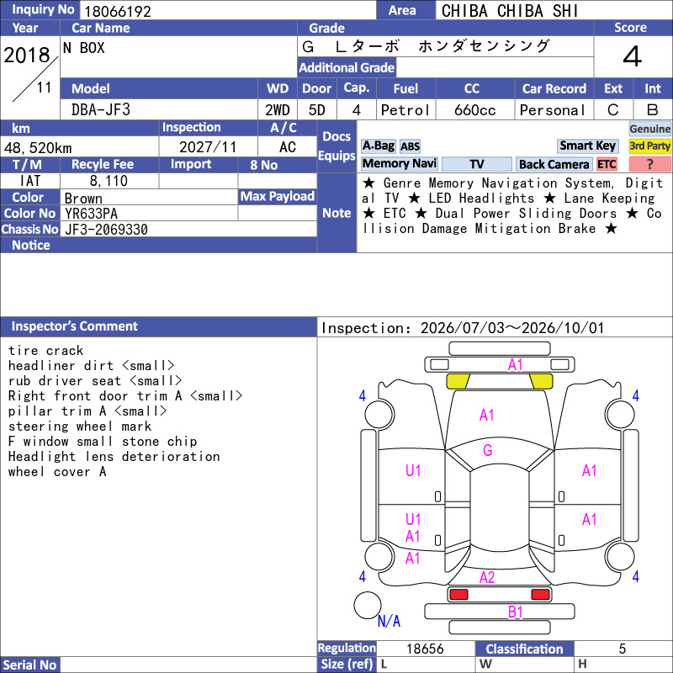Click the Notice header bar

click(158, 245)
